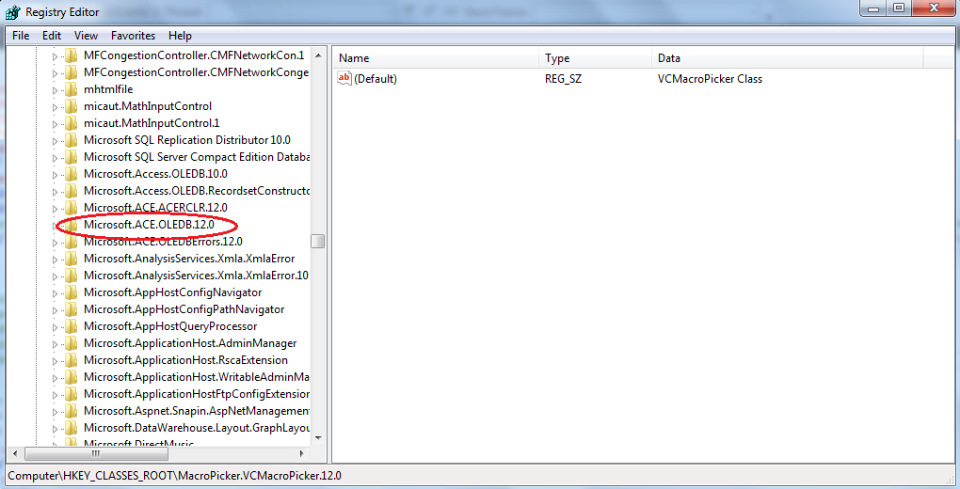The height and width of the screenshot is (489, 960).
Task: Expand the Microsoft.Access.OLEDB.10.0 key
Action: pyautogui.click(x=55, y=174)
